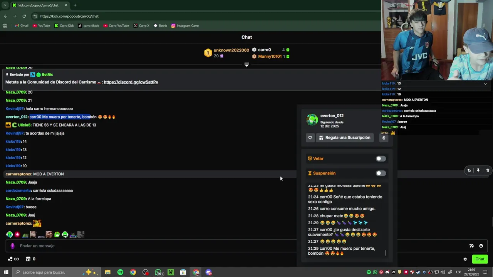Click user history message at 21:24
The width and height of the screenshot is (493, 277).
(345, 199)
